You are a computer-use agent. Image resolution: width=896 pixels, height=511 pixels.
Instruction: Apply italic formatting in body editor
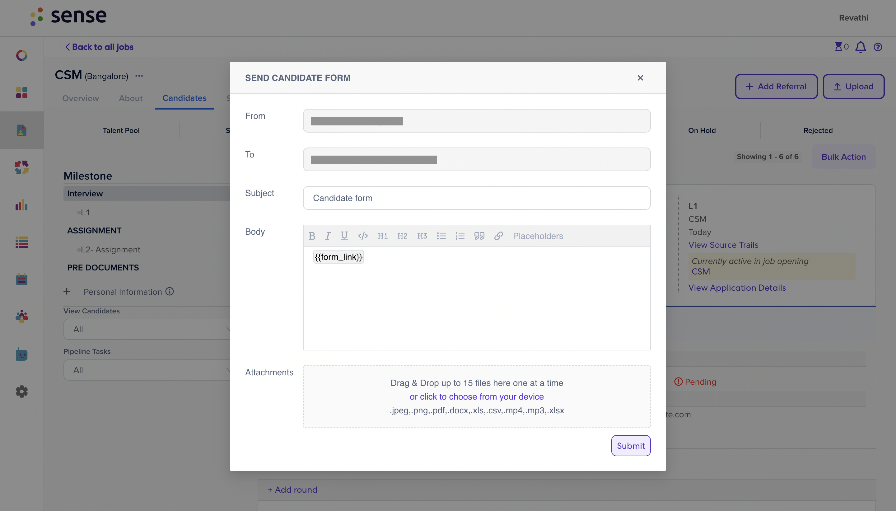pos(327,236)
